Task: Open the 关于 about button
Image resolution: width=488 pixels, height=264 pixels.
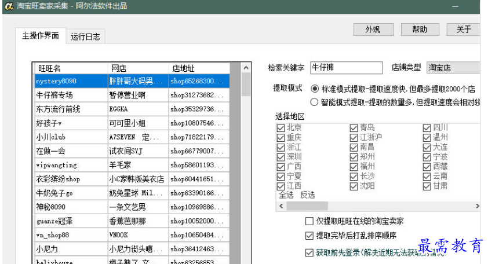Action: (x=464, y=30)
